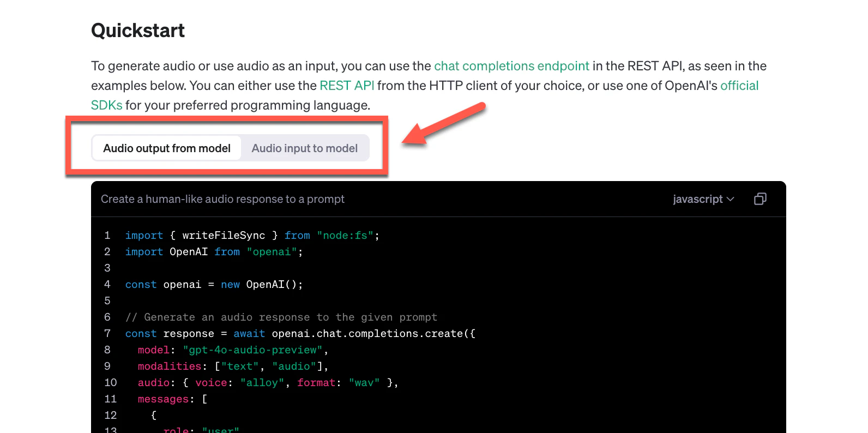
Task: Click line number 10 in the code gutter
Action: coord(111,383)
